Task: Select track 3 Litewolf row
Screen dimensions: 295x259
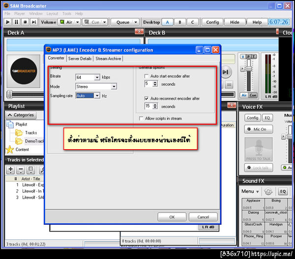Action: click(25, 198)
